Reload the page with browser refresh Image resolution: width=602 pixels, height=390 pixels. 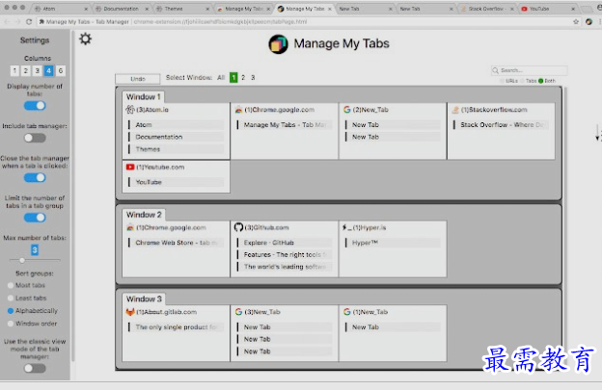pos(29,22)
